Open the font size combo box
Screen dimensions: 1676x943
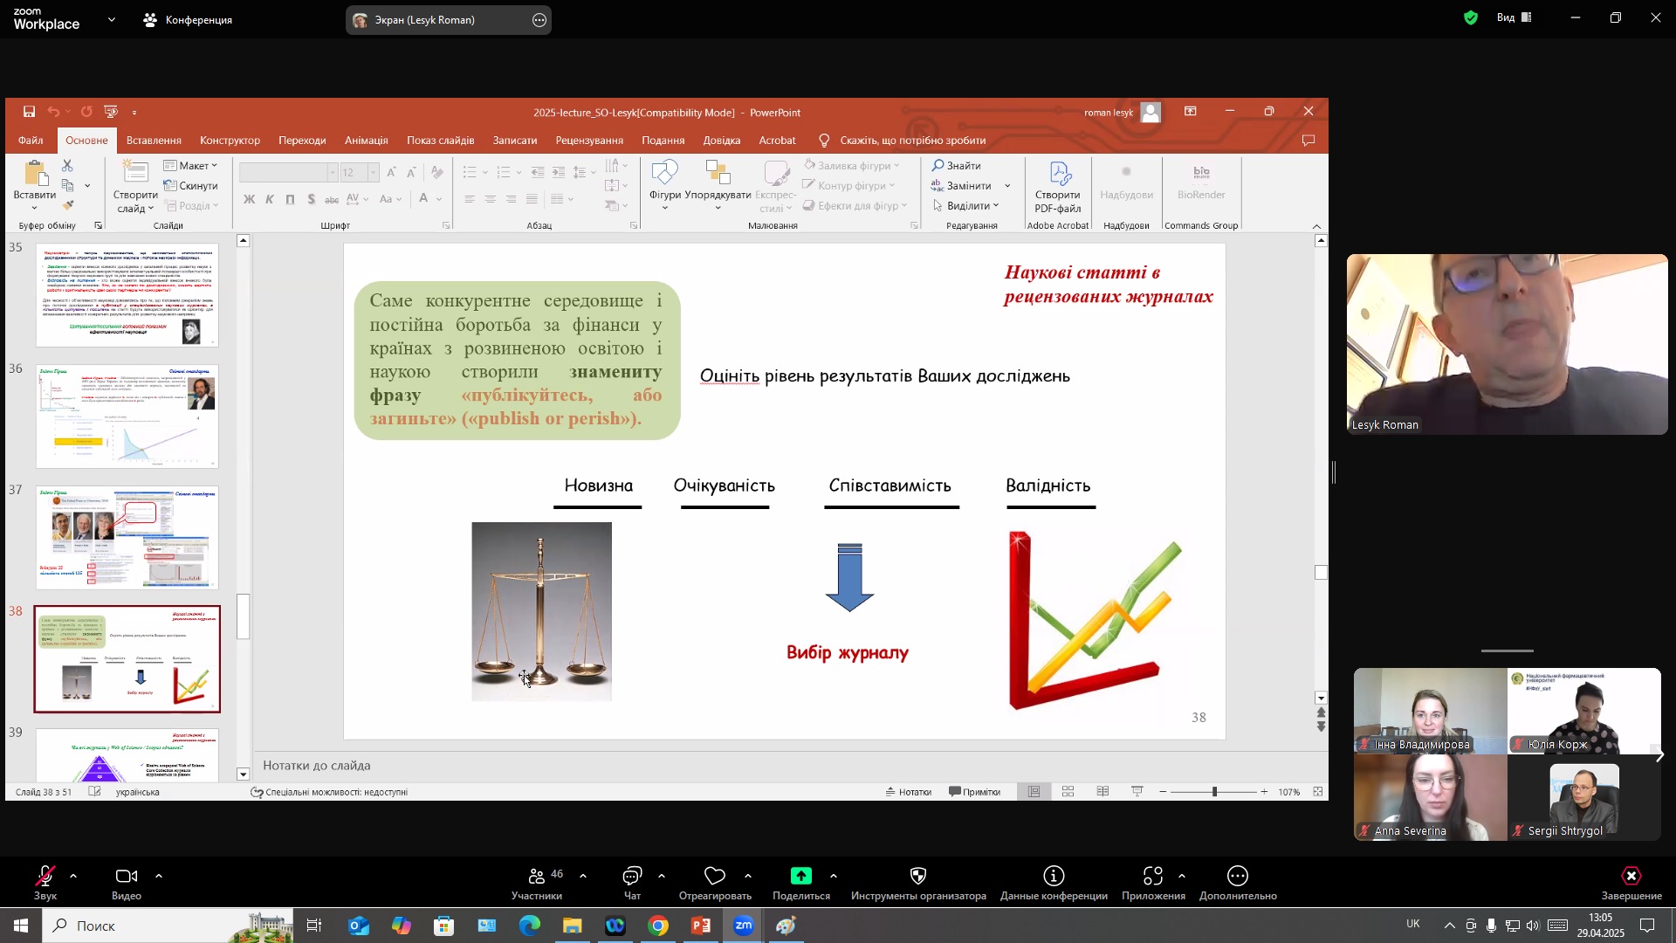point(359,173)
